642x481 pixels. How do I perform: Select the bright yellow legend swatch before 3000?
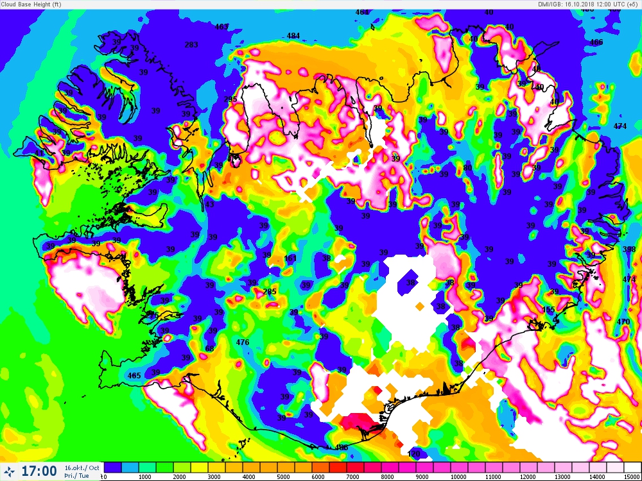pyautogui.click(x=200, y=467)
